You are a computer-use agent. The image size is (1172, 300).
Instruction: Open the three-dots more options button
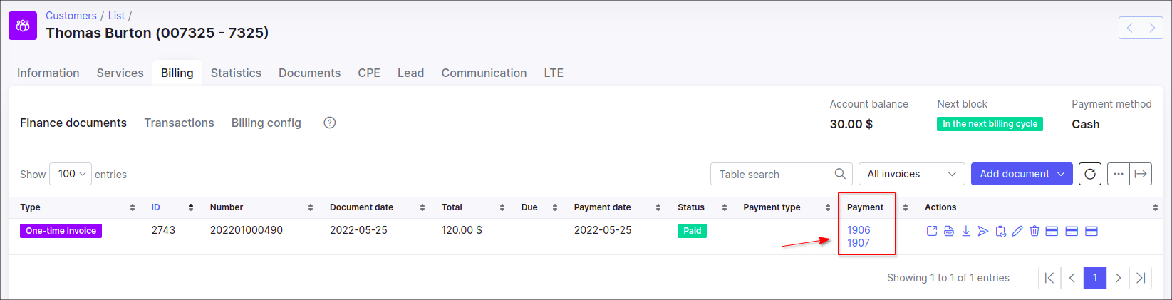(1119, 174)
